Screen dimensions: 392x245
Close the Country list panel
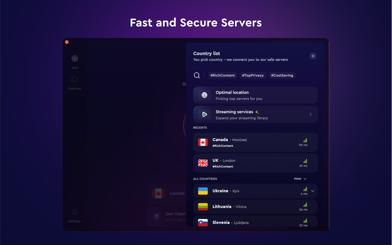point(313,56)
